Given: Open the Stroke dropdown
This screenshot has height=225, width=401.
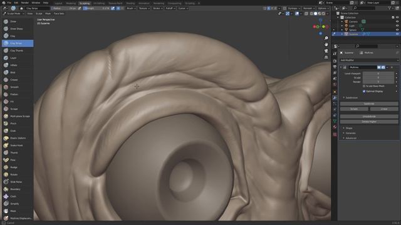Looking at the screenshot, I should point(157,8).
